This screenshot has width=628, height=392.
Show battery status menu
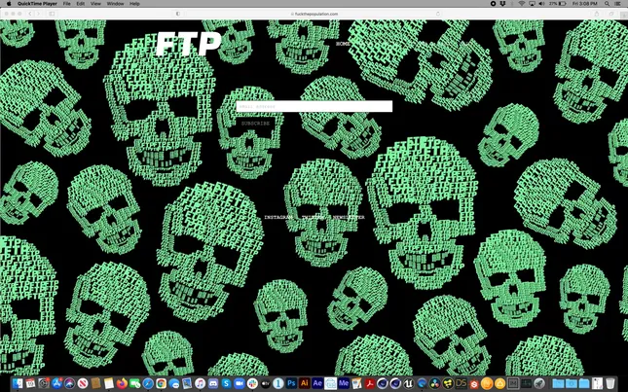(558, 4)
